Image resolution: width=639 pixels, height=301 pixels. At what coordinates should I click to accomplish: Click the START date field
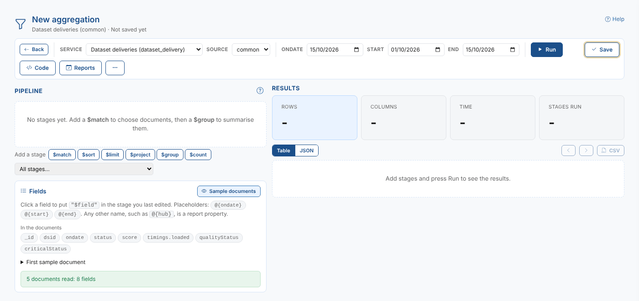click(x=416, y=49)
